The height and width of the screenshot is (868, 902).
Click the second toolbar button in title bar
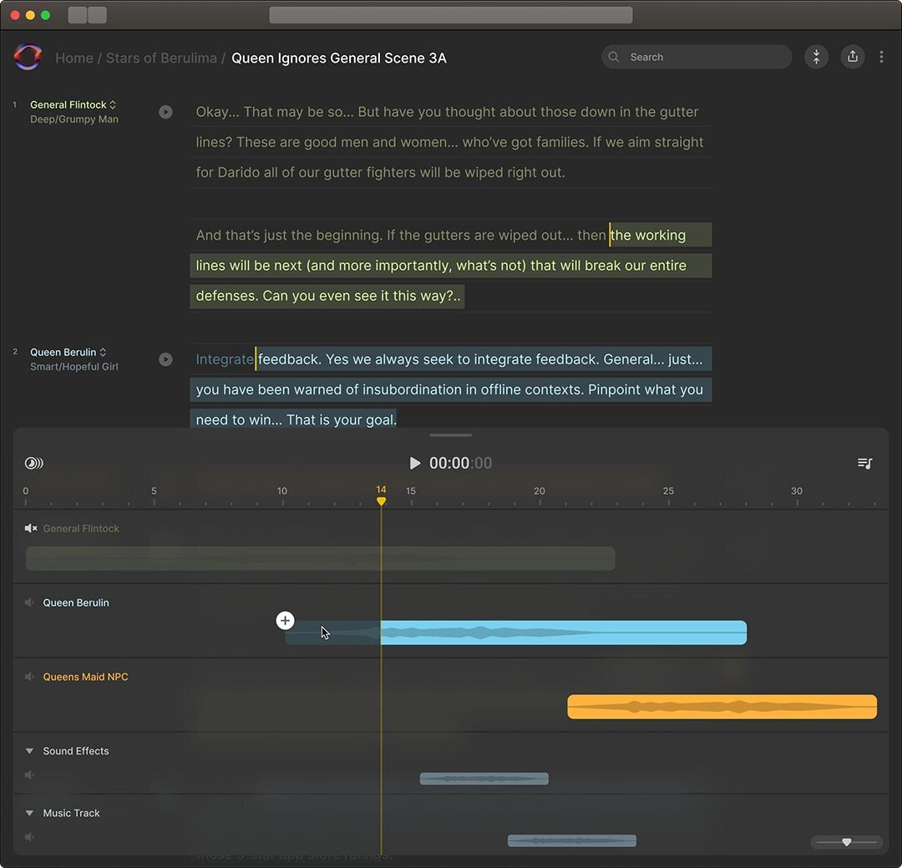coord(97,15)
